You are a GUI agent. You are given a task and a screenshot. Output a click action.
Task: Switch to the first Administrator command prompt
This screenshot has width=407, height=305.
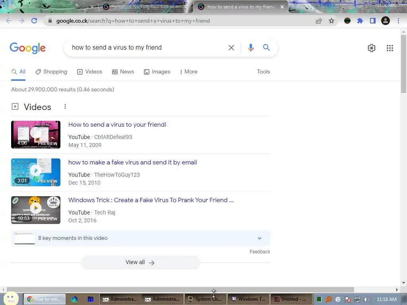pyautogui.click(x=120, y=299)
